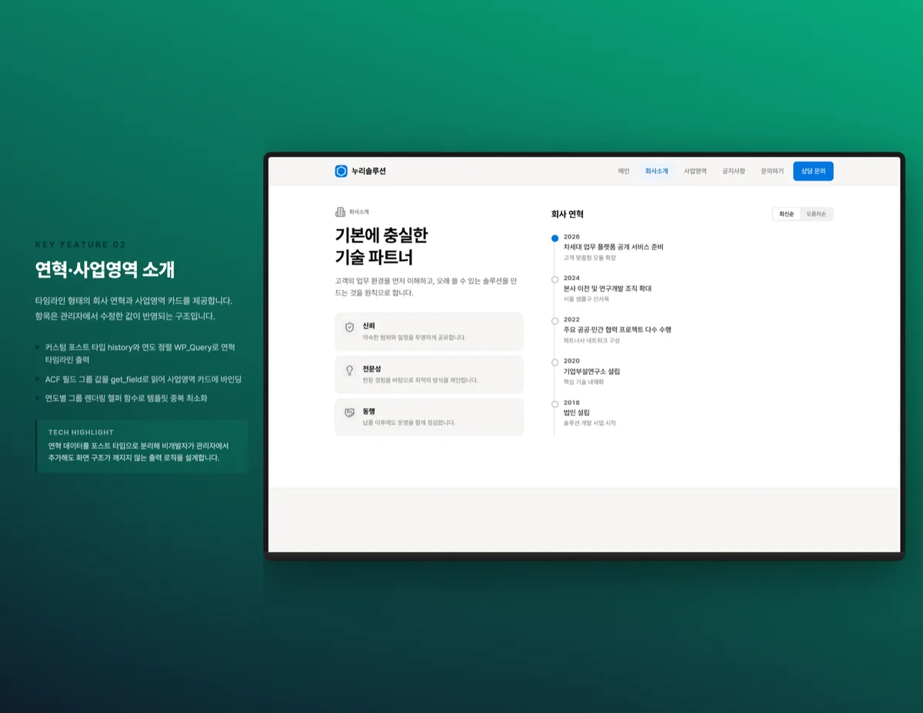The height and width of the screenshot is (713, 923).
Task: Click the 2020 timeline marker dot
Action: 555,362
